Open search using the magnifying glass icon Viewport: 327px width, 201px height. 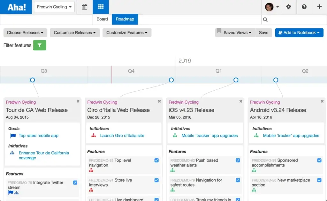pyautogui.click(x=265, y=19)
